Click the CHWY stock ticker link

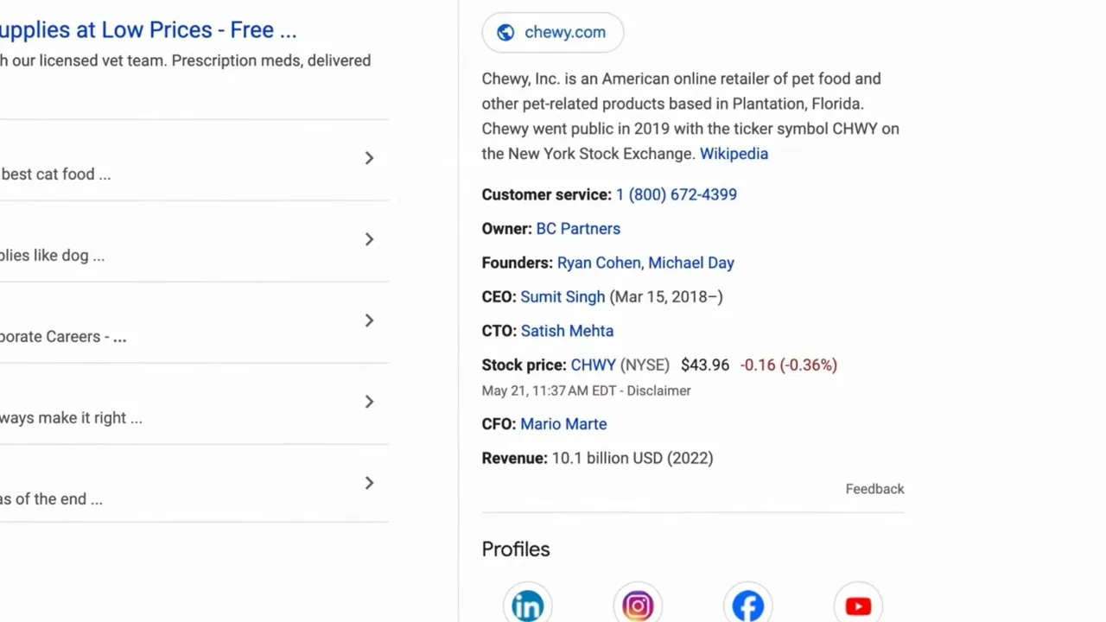click(x=593, y=365)
